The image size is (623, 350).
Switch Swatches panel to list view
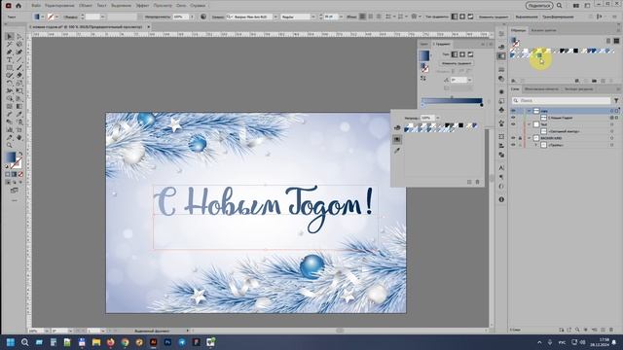tap(608, 41)
